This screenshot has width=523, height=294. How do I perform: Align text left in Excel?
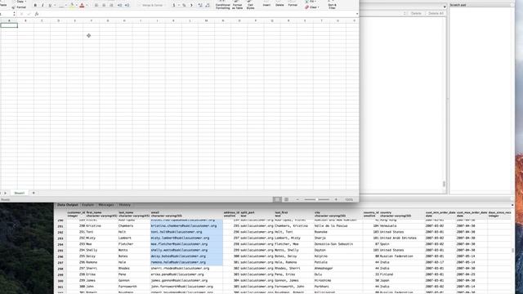tap(96, 6)
